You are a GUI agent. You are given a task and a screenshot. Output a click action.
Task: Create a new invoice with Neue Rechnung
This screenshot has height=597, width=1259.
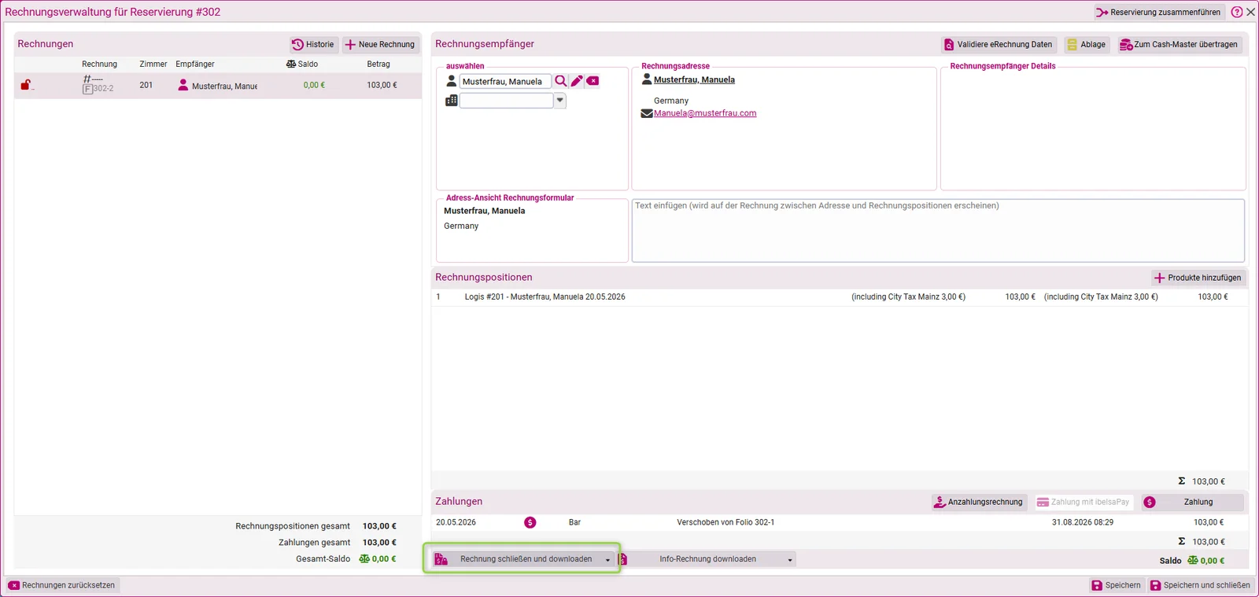coord(380,45)
